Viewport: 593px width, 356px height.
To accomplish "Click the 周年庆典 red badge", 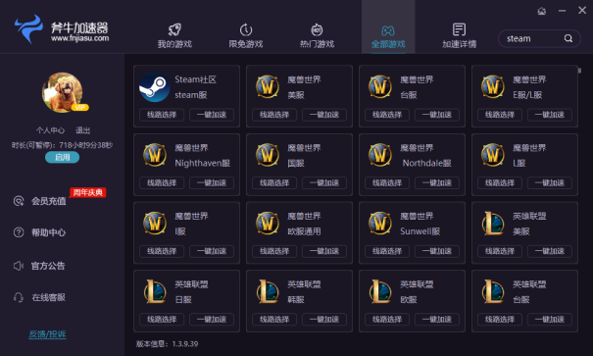I will (x=88, y=192).
